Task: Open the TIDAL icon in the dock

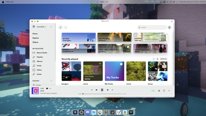Action: pos(131,112)
